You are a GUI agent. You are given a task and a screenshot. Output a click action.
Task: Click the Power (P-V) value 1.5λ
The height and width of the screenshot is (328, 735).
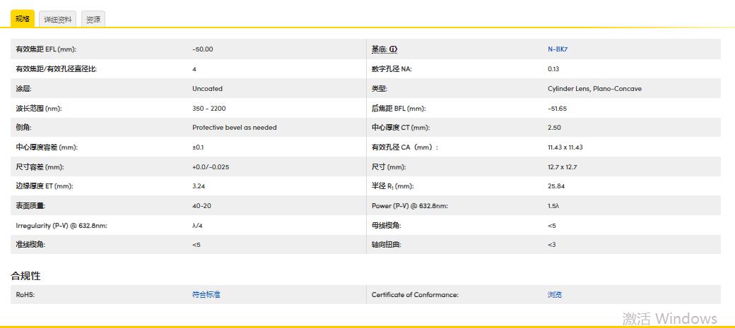point(553,206)
